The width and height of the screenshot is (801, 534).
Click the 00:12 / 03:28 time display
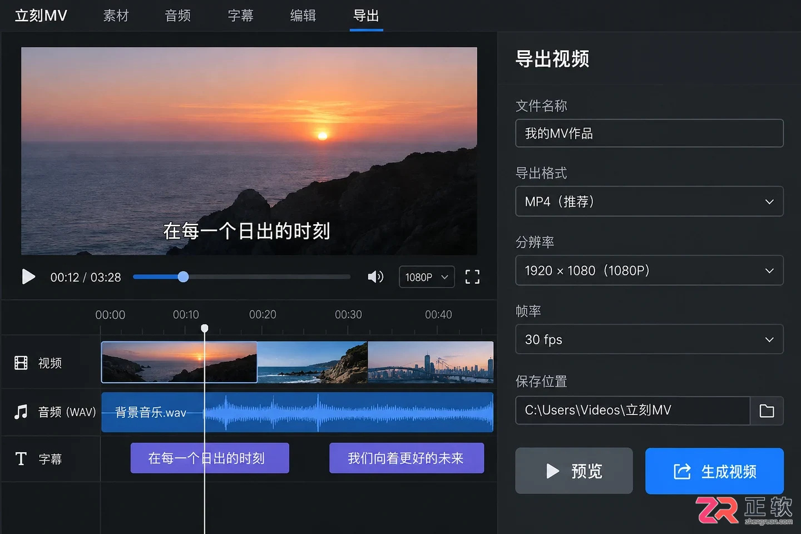point(86,277)
